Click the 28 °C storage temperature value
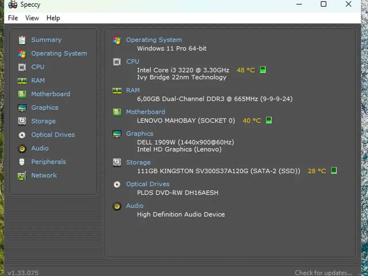 coord(317,171)
